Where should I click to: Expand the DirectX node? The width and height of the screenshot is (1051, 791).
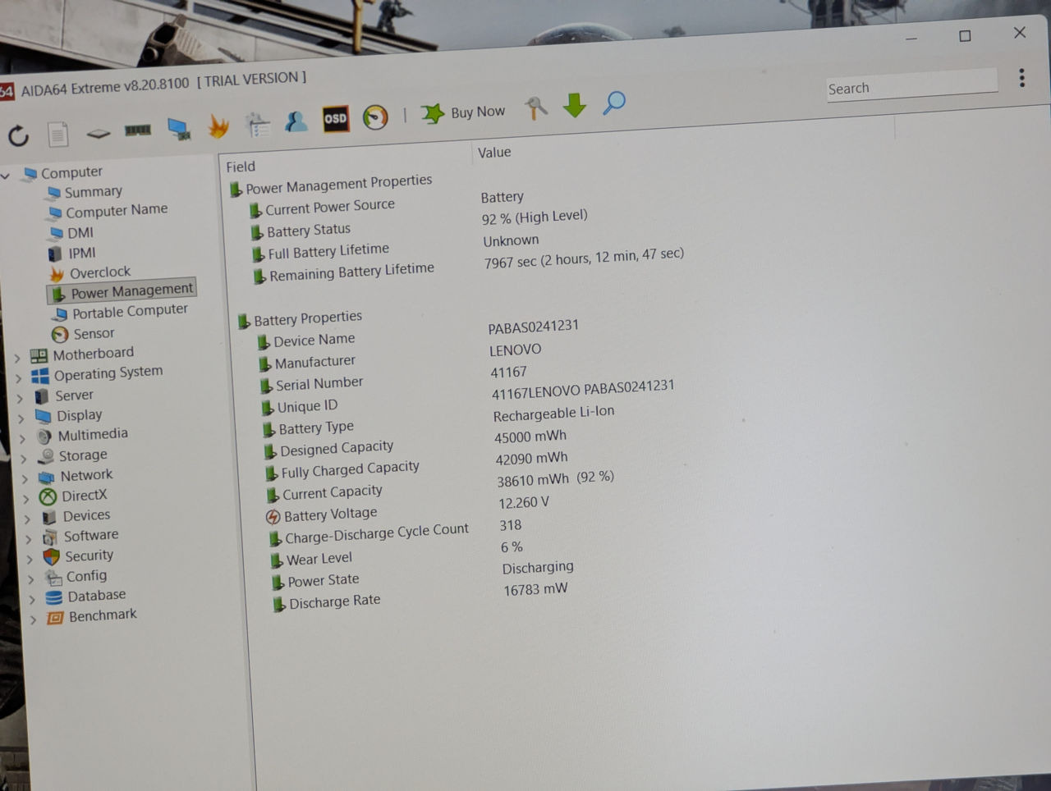(x=26, y=499)
